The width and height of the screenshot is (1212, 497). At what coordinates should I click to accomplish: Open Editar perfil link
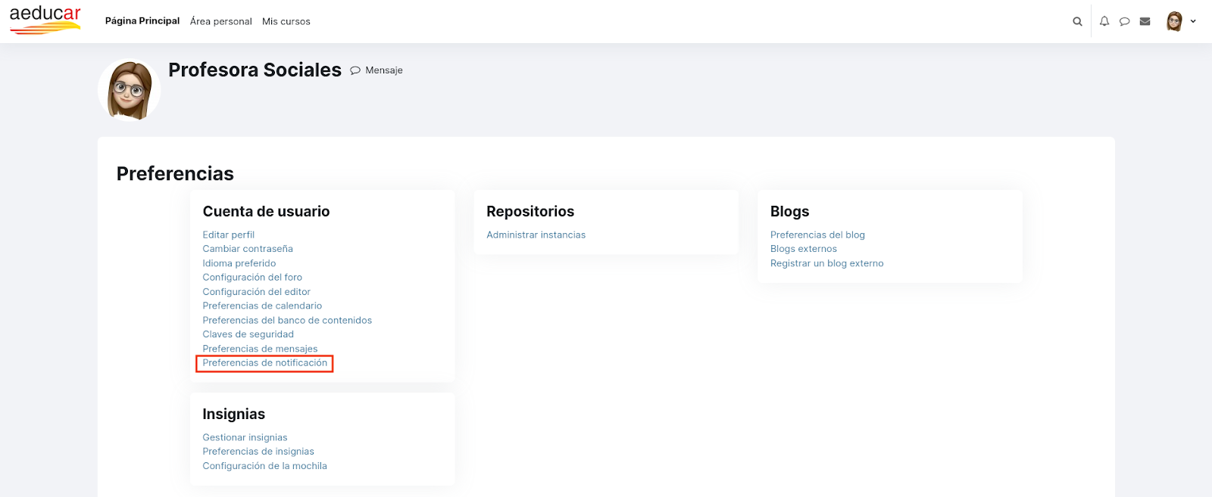(229, 235)
